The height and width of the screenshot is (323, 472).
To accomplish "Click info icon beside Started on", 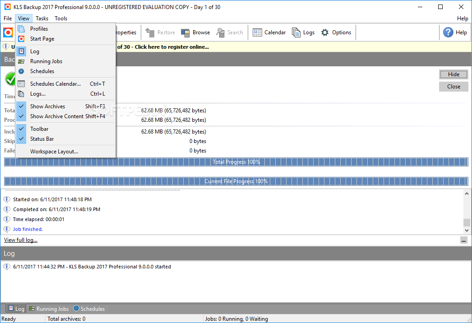I will [x=7, y=199].
